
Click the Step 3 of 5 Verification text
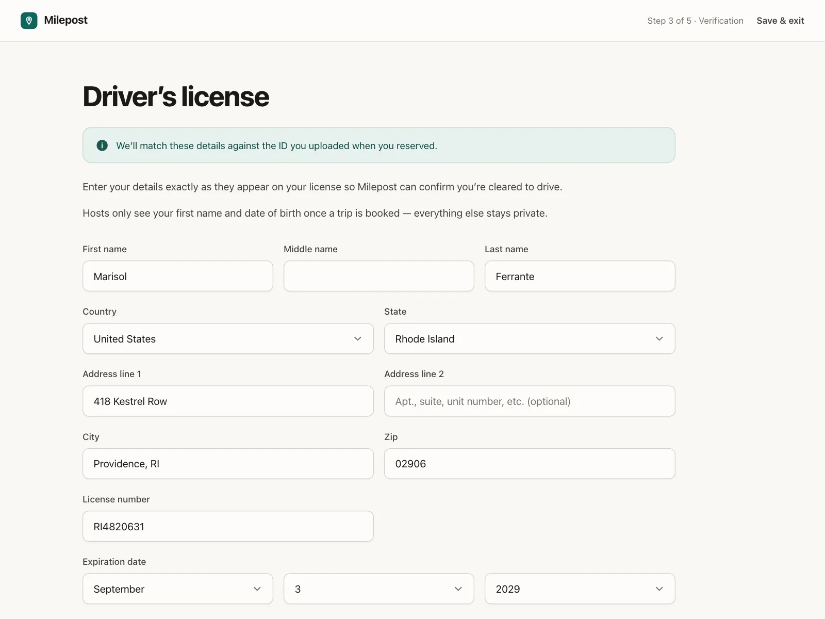[x=695, y=21]
